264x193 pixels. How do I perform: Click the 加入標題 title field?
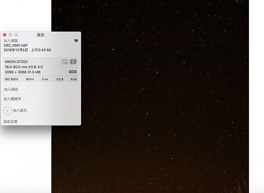[11, 41]
